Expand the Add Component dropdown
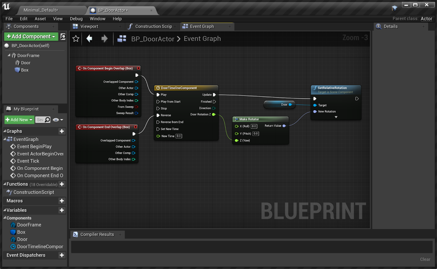The width and height of the screenshot is (437, 269). click(x=54, y=36)
